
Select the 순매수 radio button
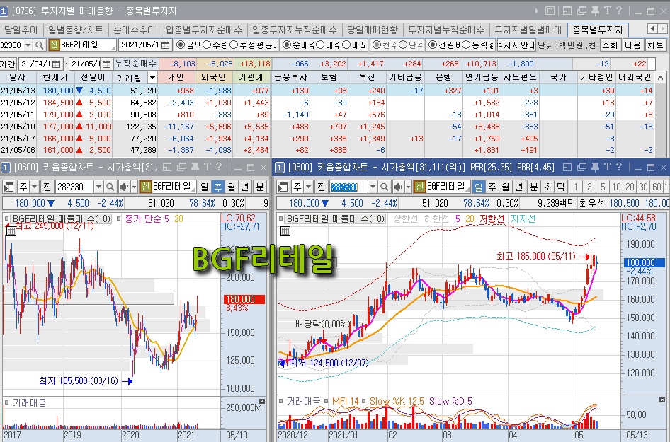pyautogui.click(x=287, y=45)
